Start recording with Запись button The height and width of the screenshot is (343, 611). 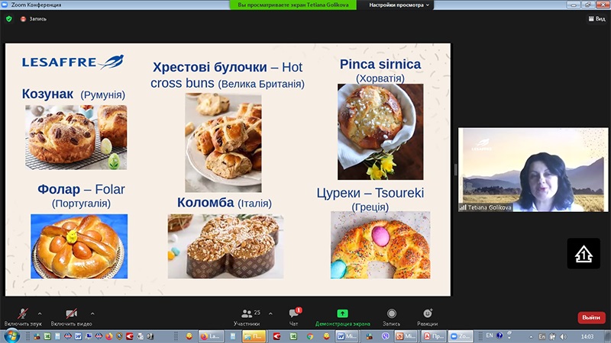391,316
